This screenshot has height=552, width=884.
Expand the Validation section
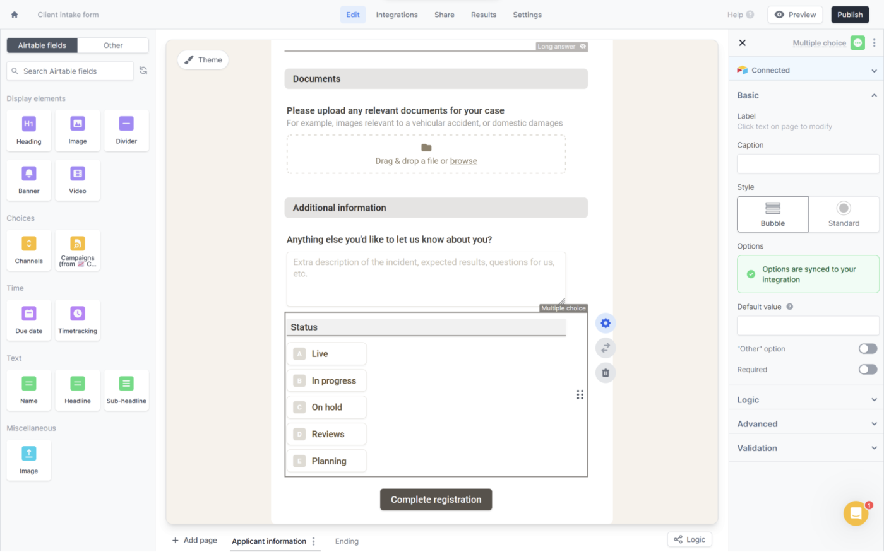coord(807,448)
